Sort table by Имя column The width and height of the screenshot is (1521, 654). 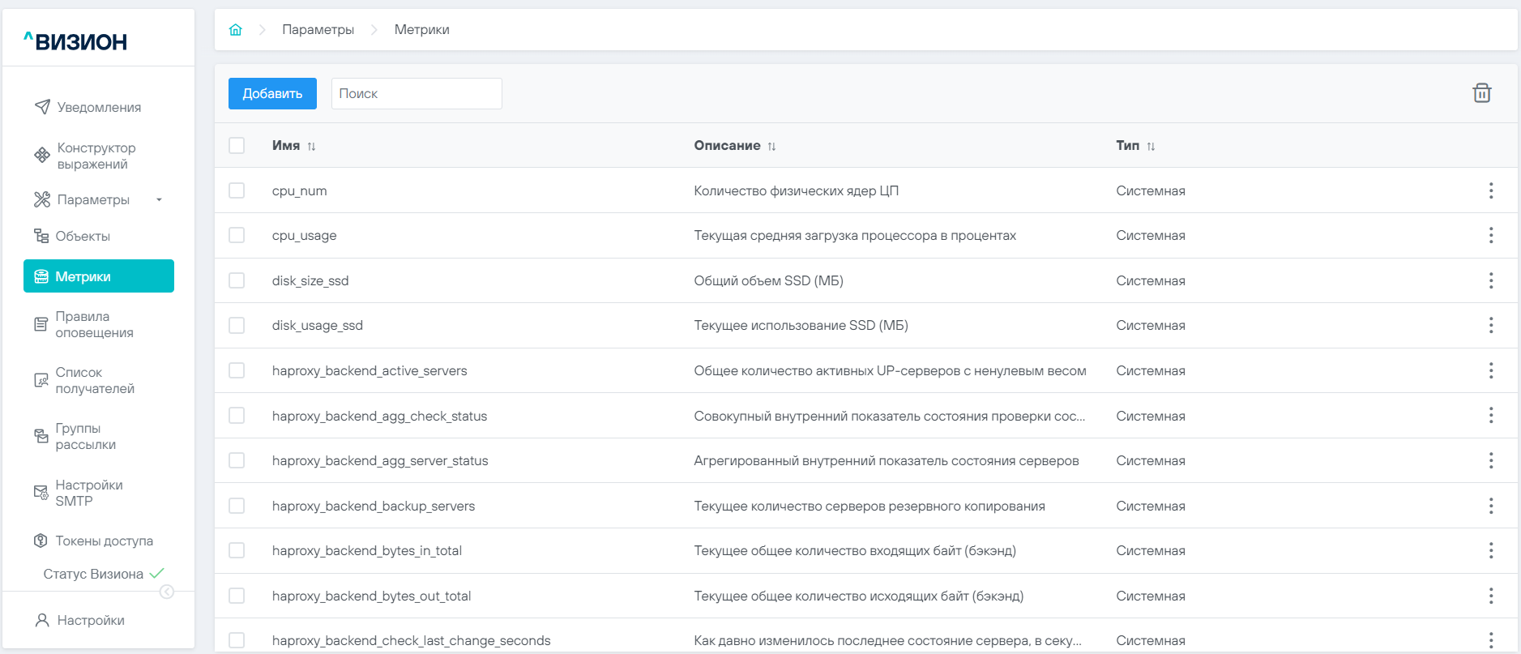pyautogui.click(x=311, y=147)
